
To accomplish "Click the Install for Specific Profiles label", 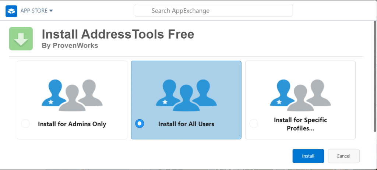I will pyautogui.click(x=300, y=124).
